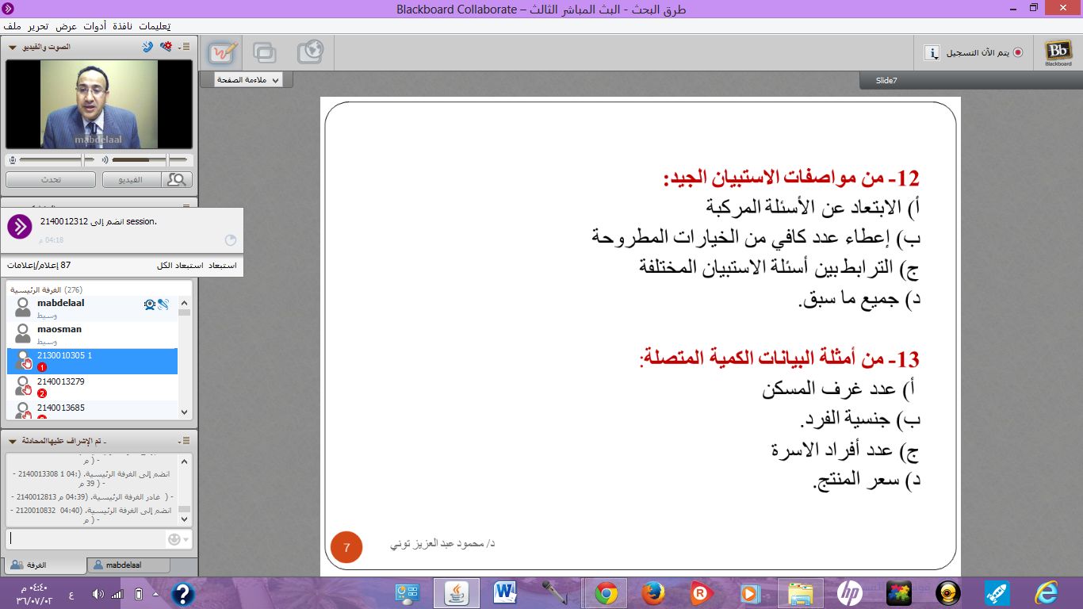Select participant maosman in the list
Viewport: 1083px width, 609px height.
pos(92,335)
